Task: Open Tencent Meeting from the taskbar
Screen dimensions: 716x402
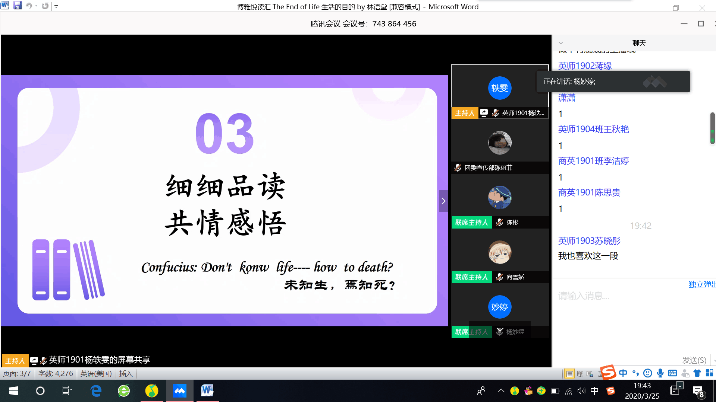Action: click(x=179, y=390)
